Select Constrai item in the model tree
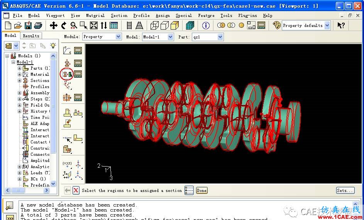Image resolution: width=364 pixels, height=220 pixels. point(40,148)
